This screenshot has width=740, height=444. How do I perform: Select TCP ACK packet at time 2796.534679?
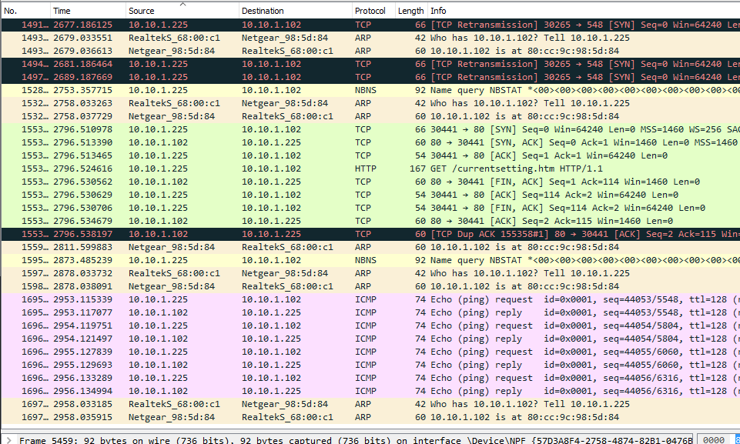[370, 221]
